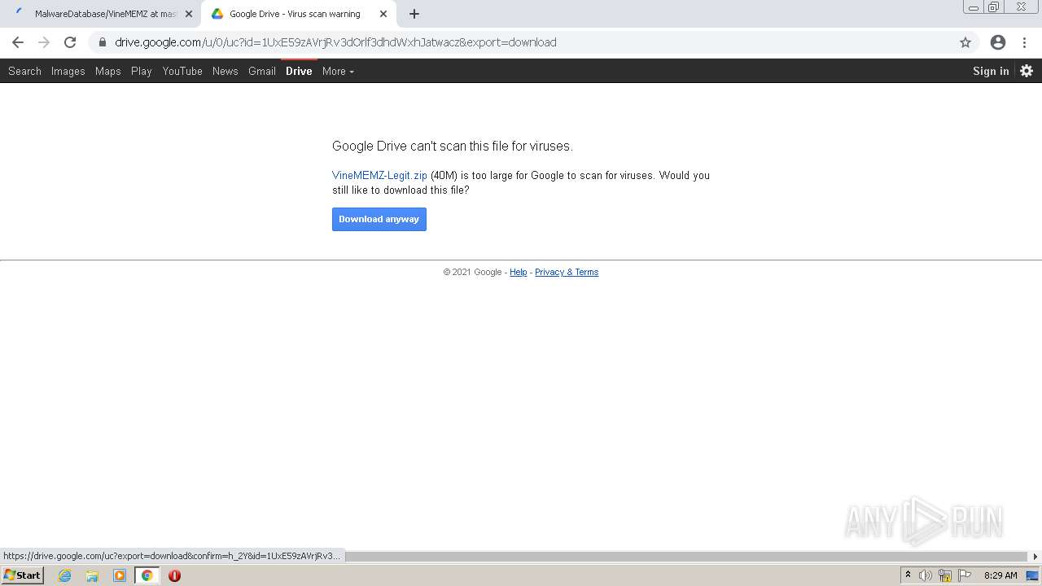Click the network tray icon
Screen dimensions: 1042x586
point(944,575)
